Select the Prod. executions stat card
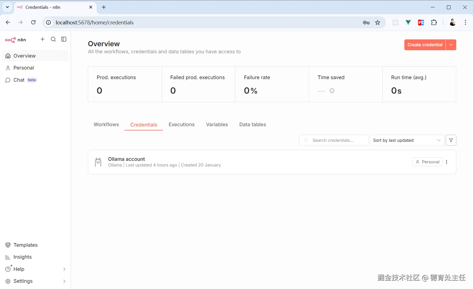 tap(125, 84)
